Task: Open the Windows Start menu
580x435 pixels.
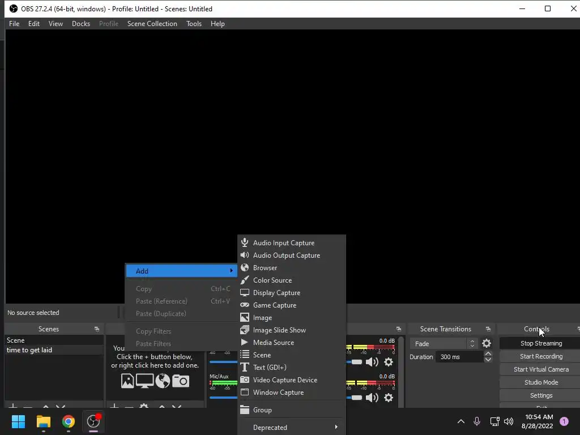Action: click(x=18, y=421)
